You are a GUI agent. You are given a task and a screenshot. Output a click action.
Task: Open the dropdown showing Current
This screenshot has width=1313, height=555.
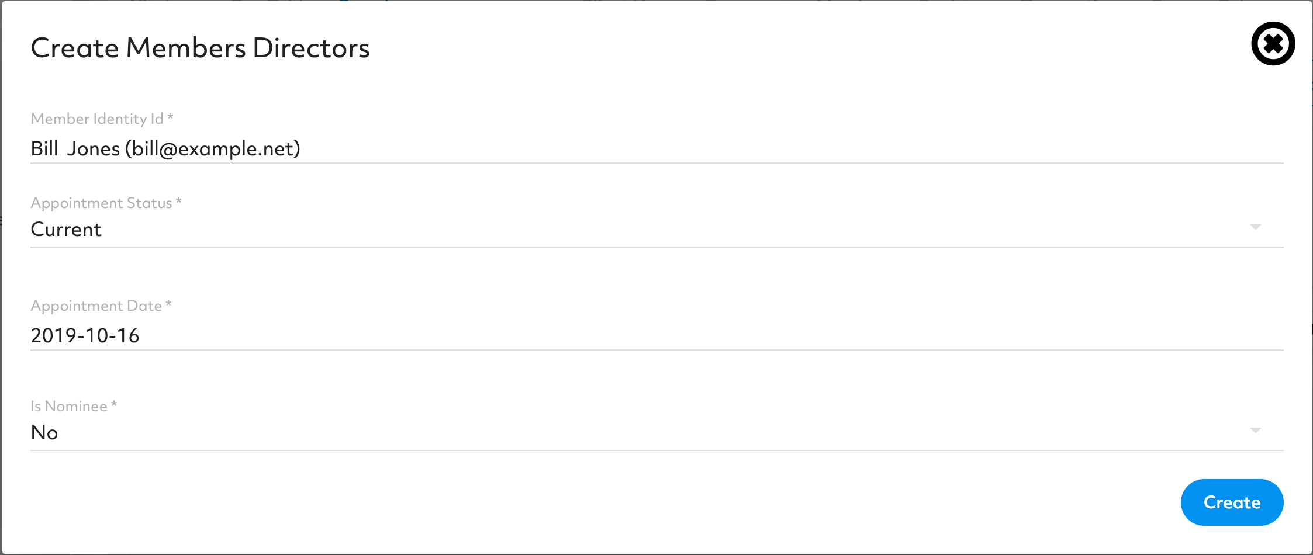(x=656, y=230)
